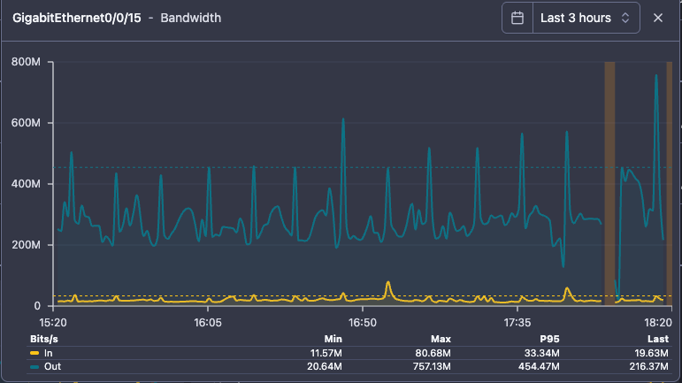This screenshot has width=682, height=383.
Task: Close the Bandwidth chart panel
Action: [x=657, y=18]
